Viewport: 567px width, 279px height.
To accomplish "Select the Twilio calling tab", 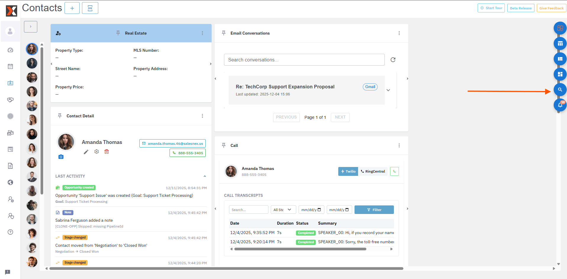I will (348, 171).
